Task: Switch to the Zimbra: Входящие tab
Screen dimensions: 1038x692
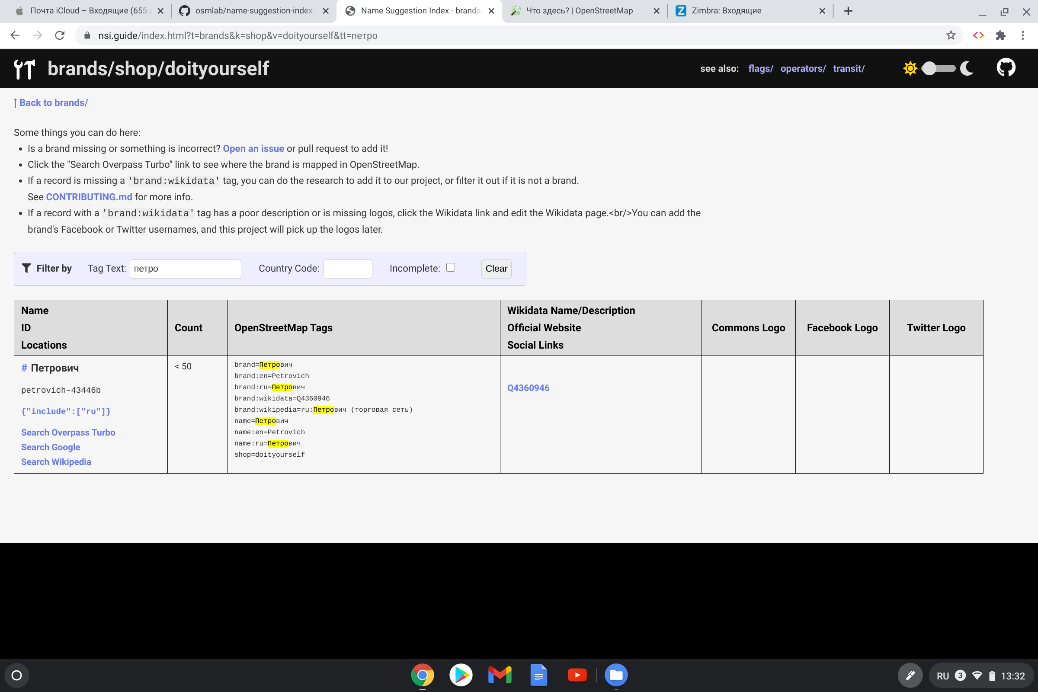Action: 750,11
